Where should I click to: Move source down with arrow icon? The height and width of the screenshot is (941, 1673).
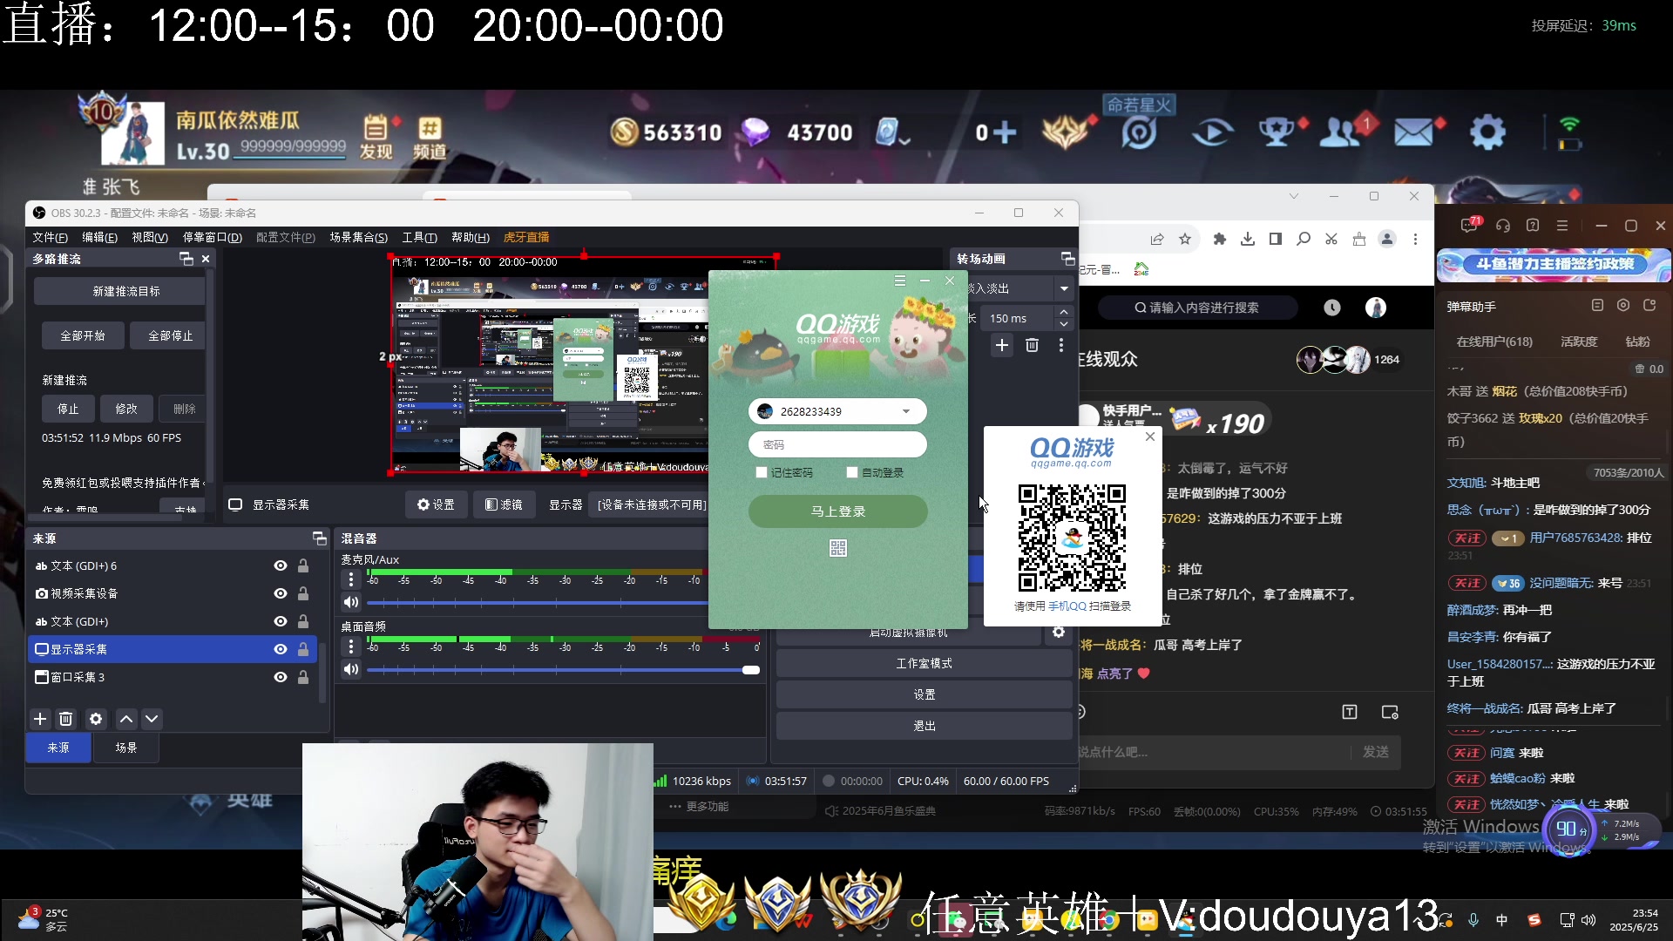(152, 719)
